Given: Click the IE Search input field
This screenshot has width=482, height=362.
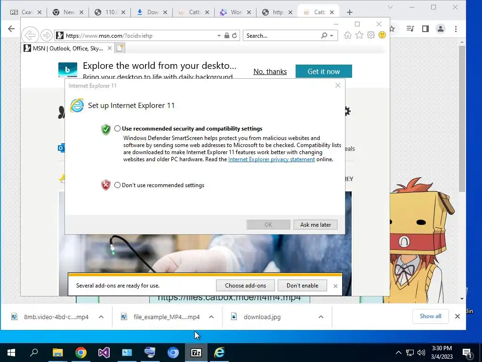Looking at the screenshot, I should pos(282,36).
